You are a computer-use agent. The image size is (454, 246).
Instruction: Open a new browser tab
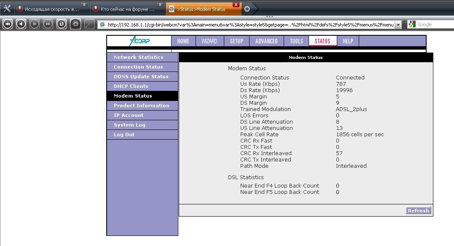[247, 9]
